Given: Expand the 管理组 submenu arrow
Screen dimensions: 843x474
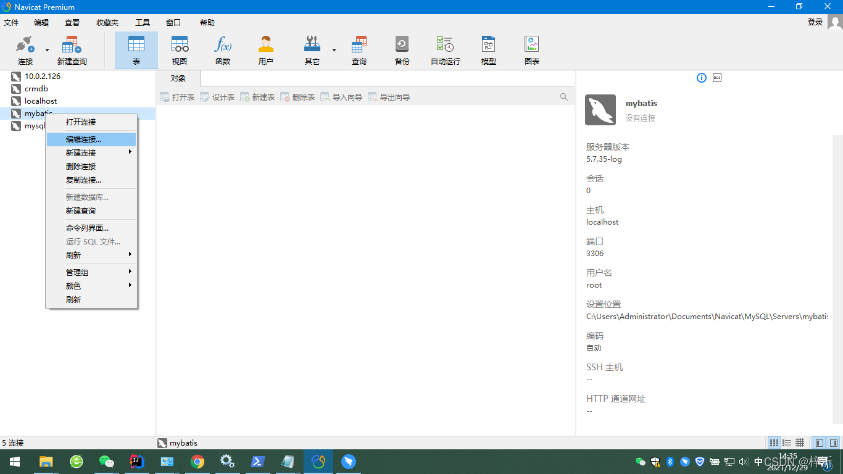Looking at the screenshot, I should [x=130, y=272].
